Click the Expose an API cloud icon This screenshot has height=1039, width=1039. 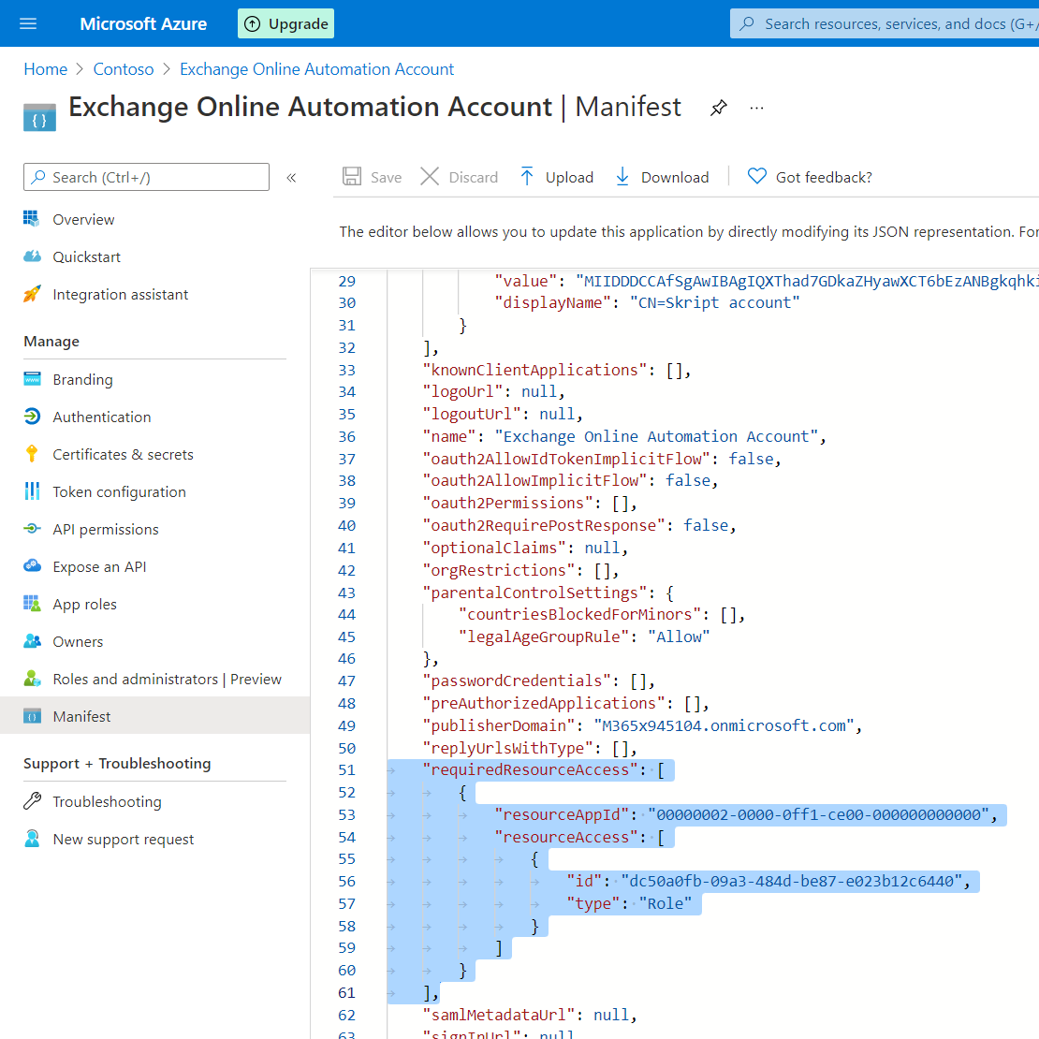pos(32,566)
